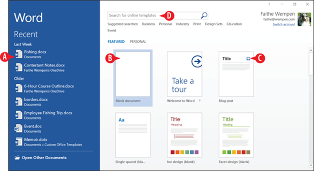The height and width of the screenshot is (171, 314).
Task: Click the vertical scrollbar thumb
Action: coord(311,64)
